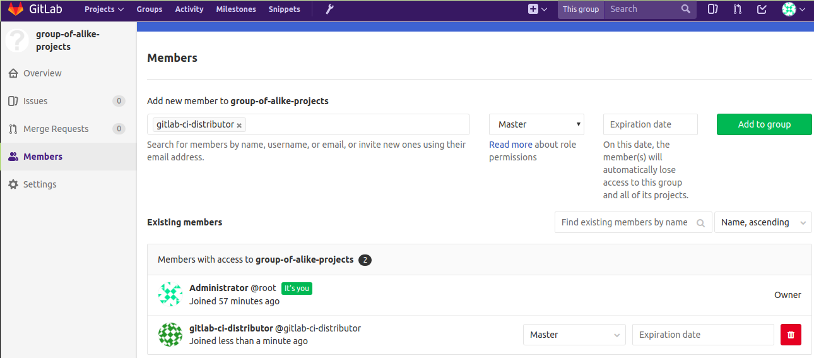
Task: Open the Administrator profile link
Action: [219, 288]
